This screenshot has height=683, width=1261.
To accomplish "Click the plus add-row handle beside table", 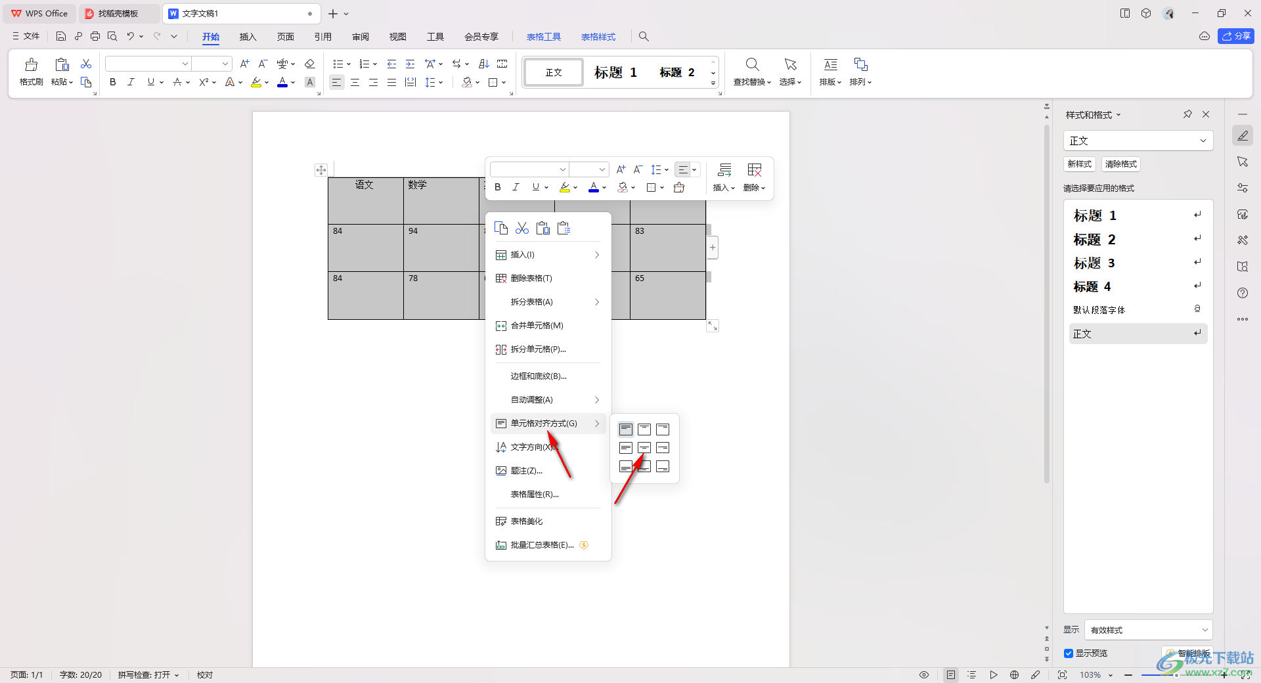I will 713,248.
